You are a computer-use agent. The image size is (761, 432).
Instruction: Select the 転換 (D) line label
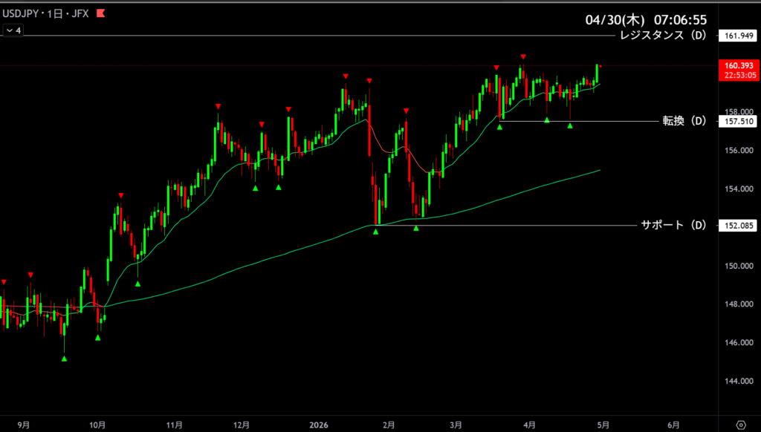[x=684, y=121]
